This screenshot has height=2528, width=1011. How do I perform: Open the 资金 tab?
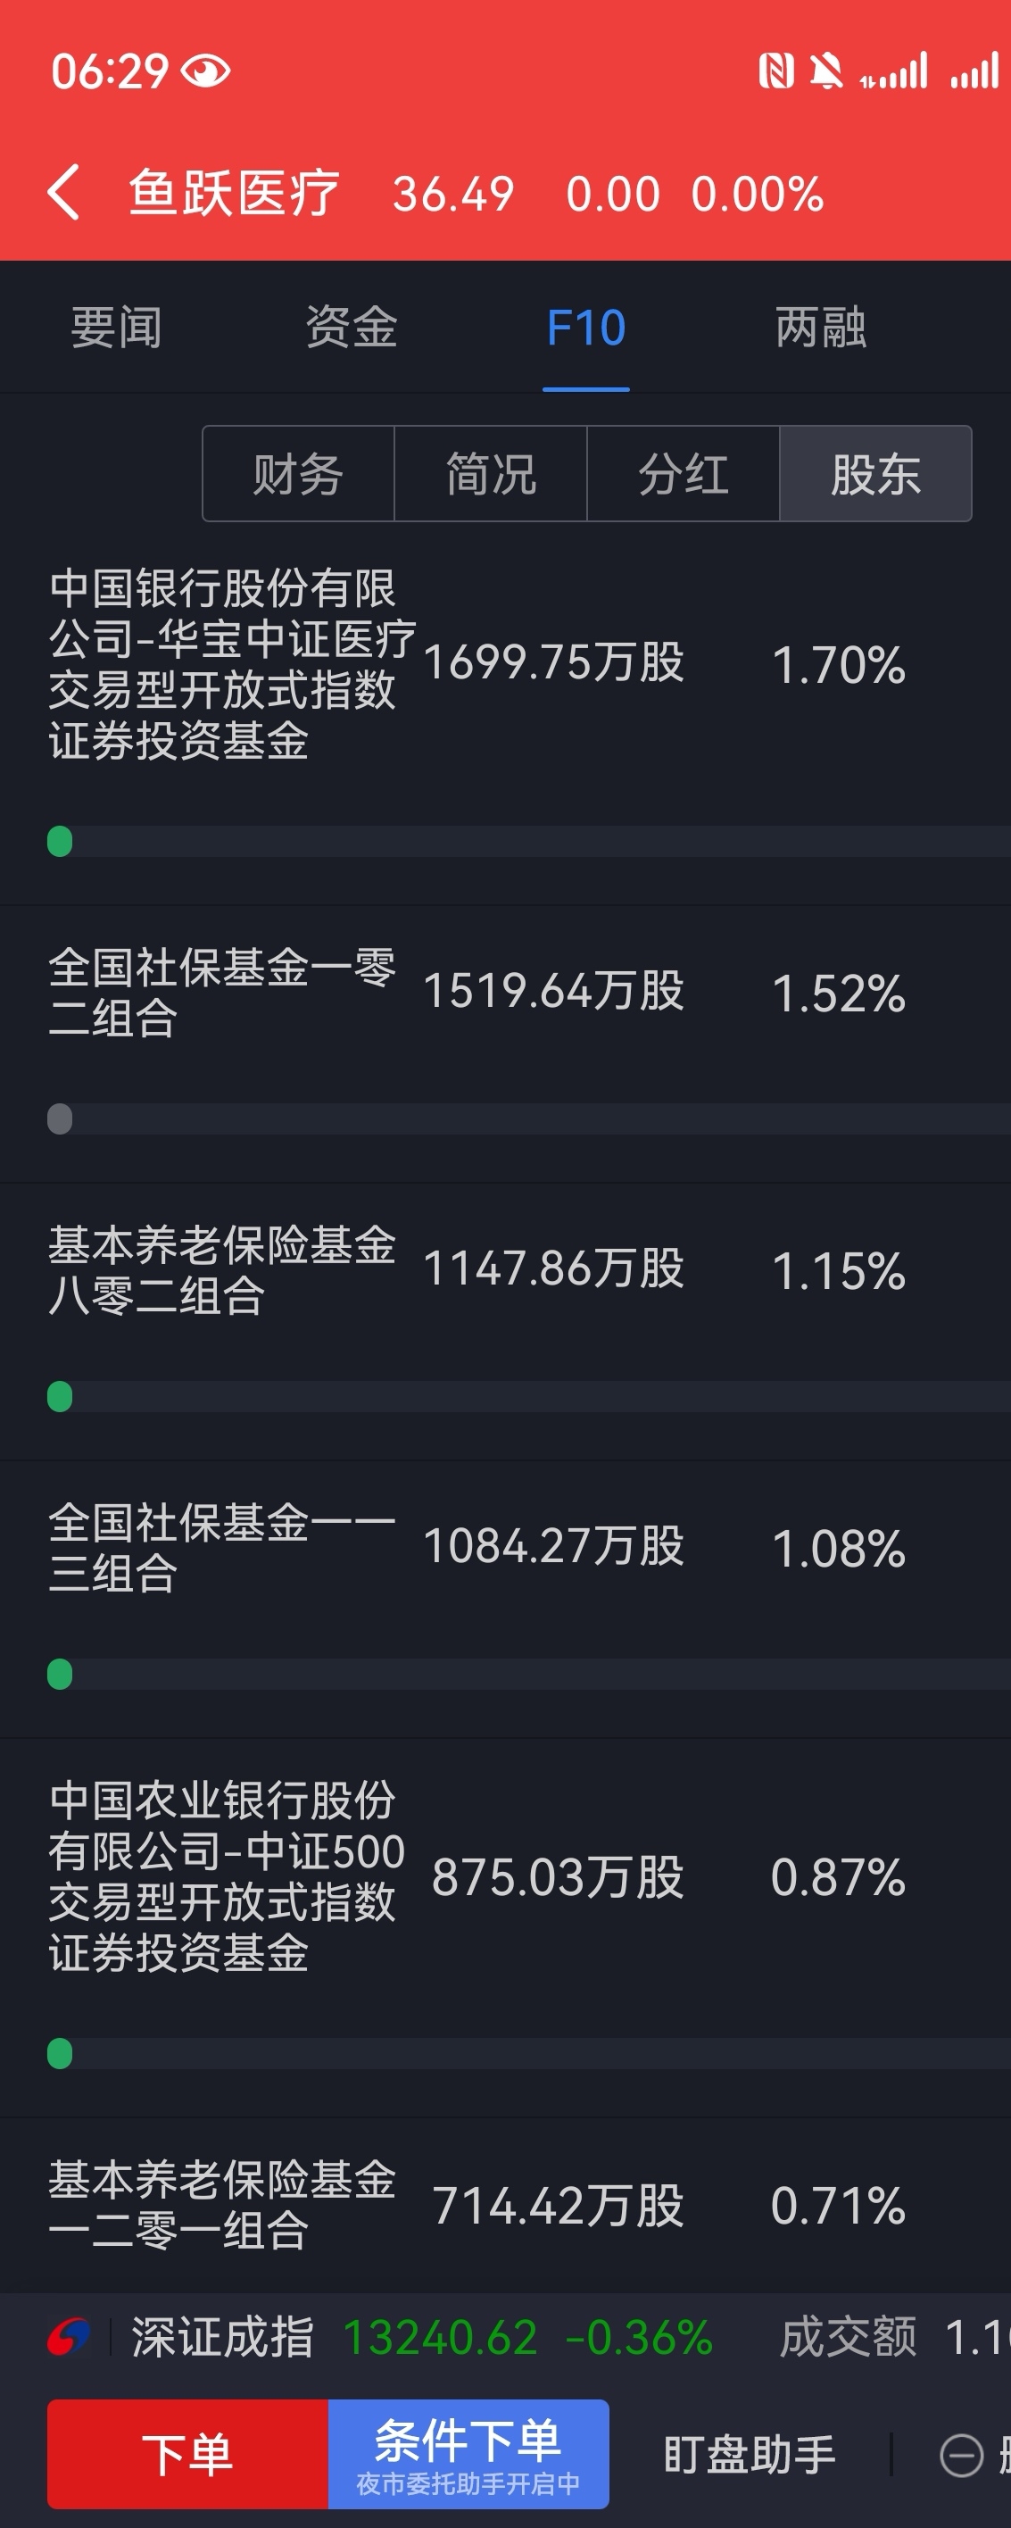[351, 327]
